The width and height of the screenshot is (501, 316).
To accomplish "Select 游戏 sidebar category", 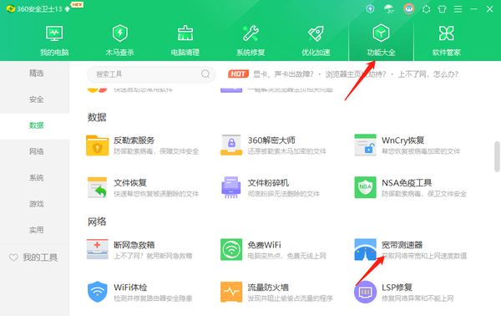I will coord(36,204).
